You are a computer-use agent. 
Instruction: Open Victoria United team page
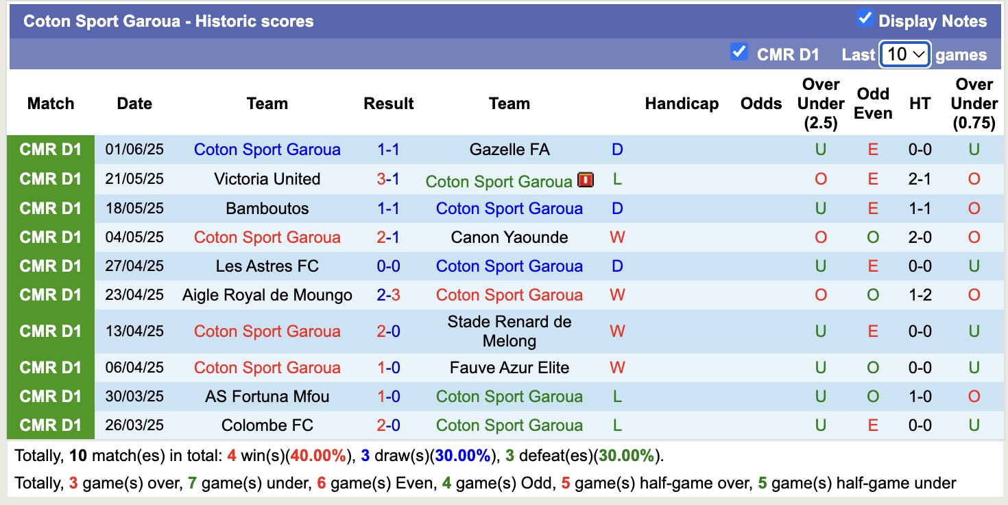click(267, 179)
